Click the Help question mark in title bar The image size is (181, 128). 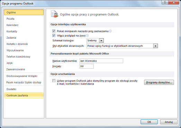(x=165, y=2)
